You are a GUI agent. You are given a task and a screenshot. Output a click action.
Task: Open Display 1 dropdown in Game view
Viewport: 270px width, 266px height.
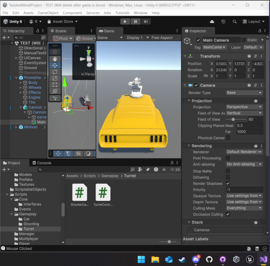point(137,38)
